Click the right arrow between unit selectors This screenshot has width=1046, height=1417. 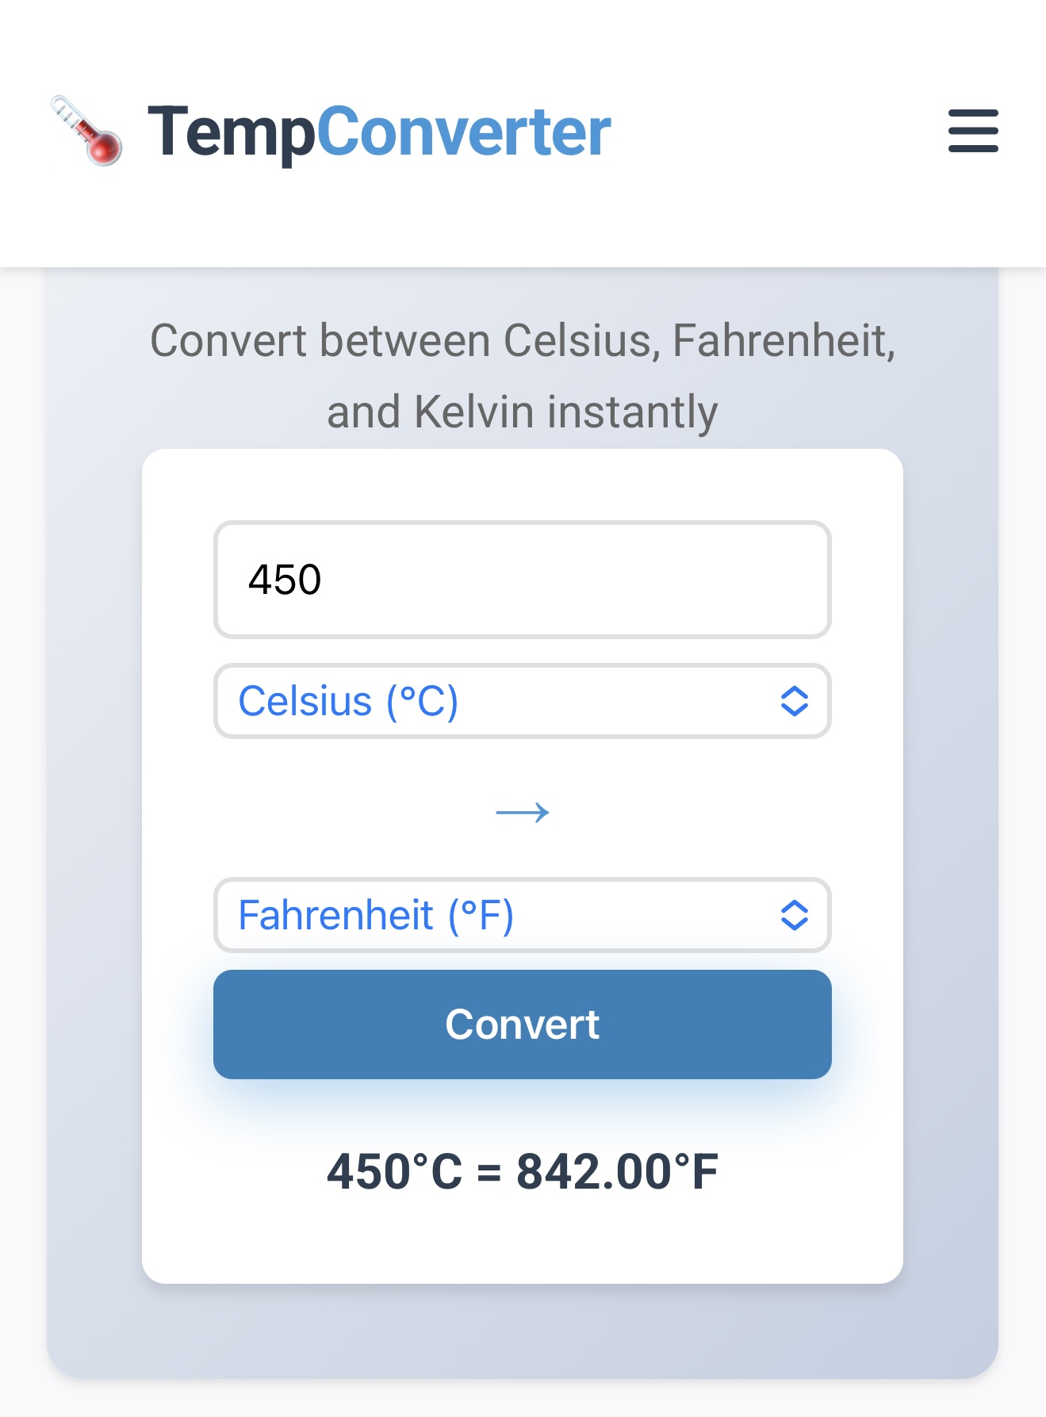tap(523, 812)
